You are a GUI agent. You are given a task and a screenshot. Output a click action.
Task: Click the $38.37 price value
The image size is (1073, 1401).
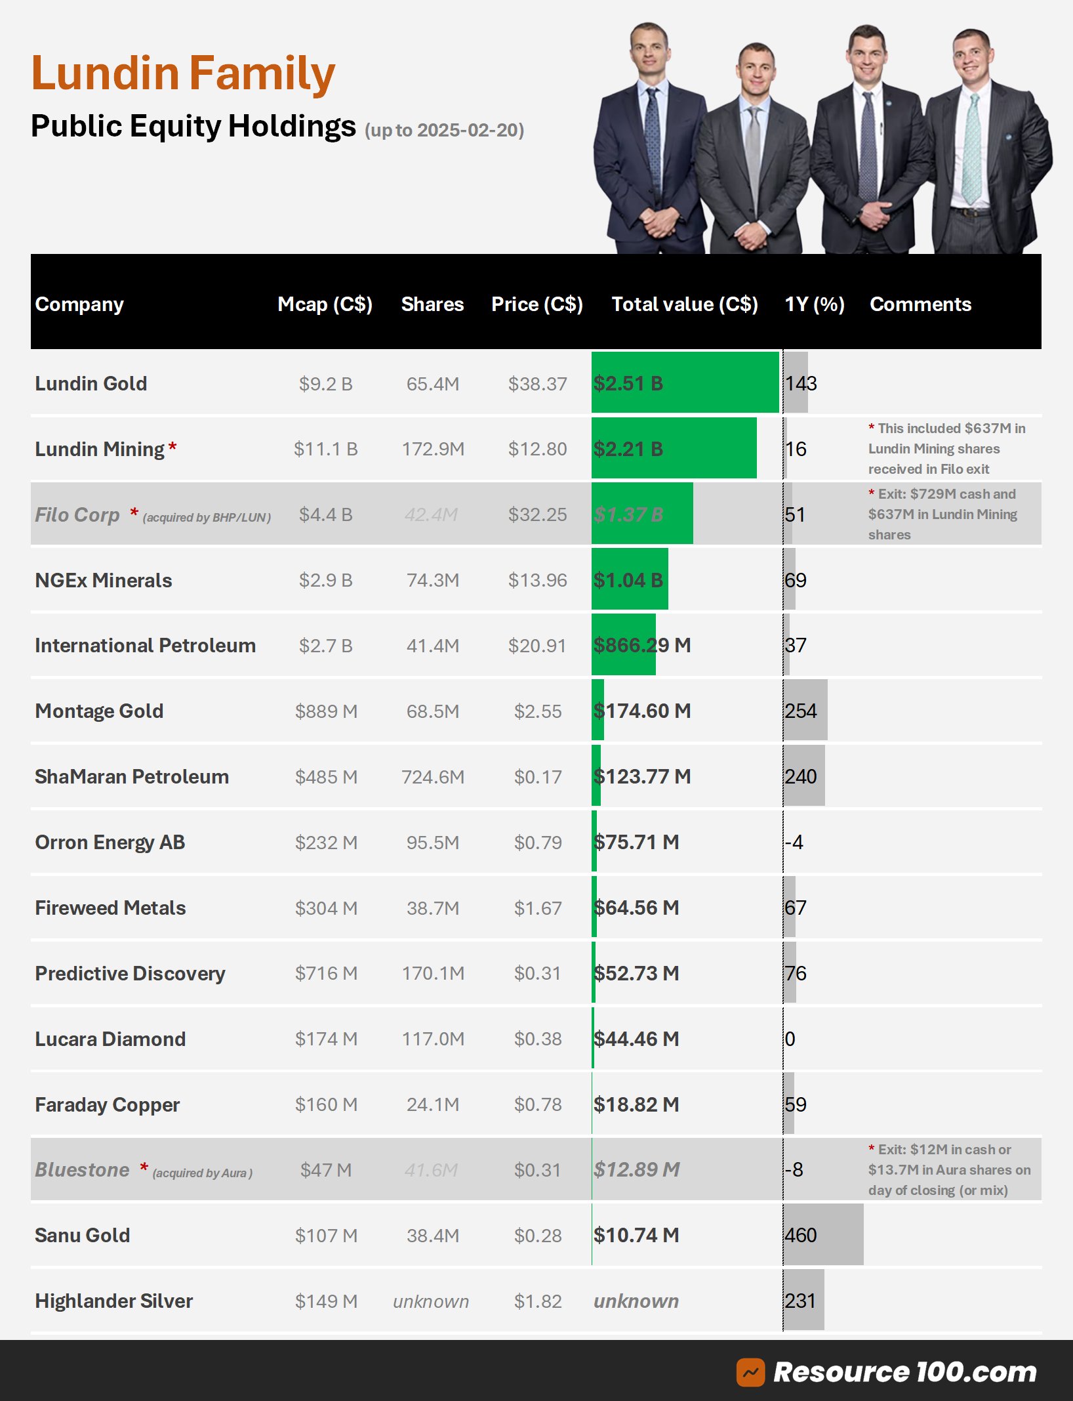(x=537, y=384)
